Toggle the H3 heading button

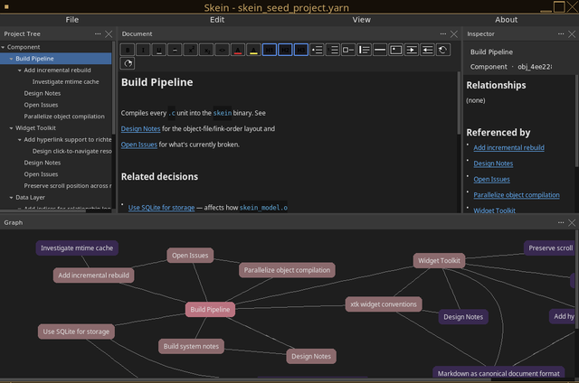[301, 50]
